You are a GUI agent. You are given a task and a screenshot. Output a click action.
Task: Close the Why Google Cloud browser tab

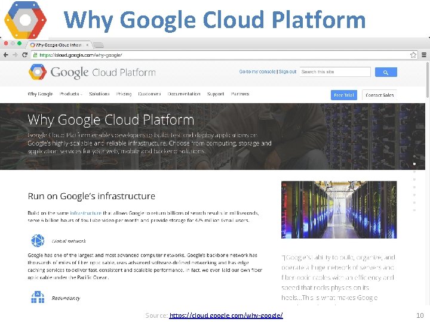pyautogui.click(x=87, y=45)
